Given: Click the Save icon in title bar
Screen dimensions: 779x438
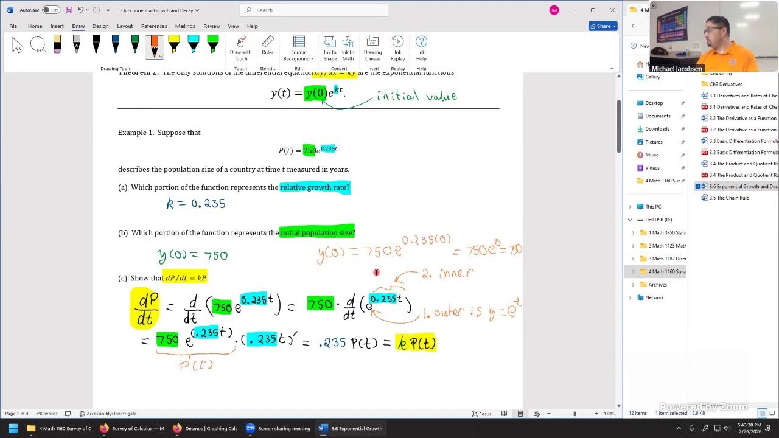Looking at the screenshot, I should pyautogui.click(x=69, y=10).
